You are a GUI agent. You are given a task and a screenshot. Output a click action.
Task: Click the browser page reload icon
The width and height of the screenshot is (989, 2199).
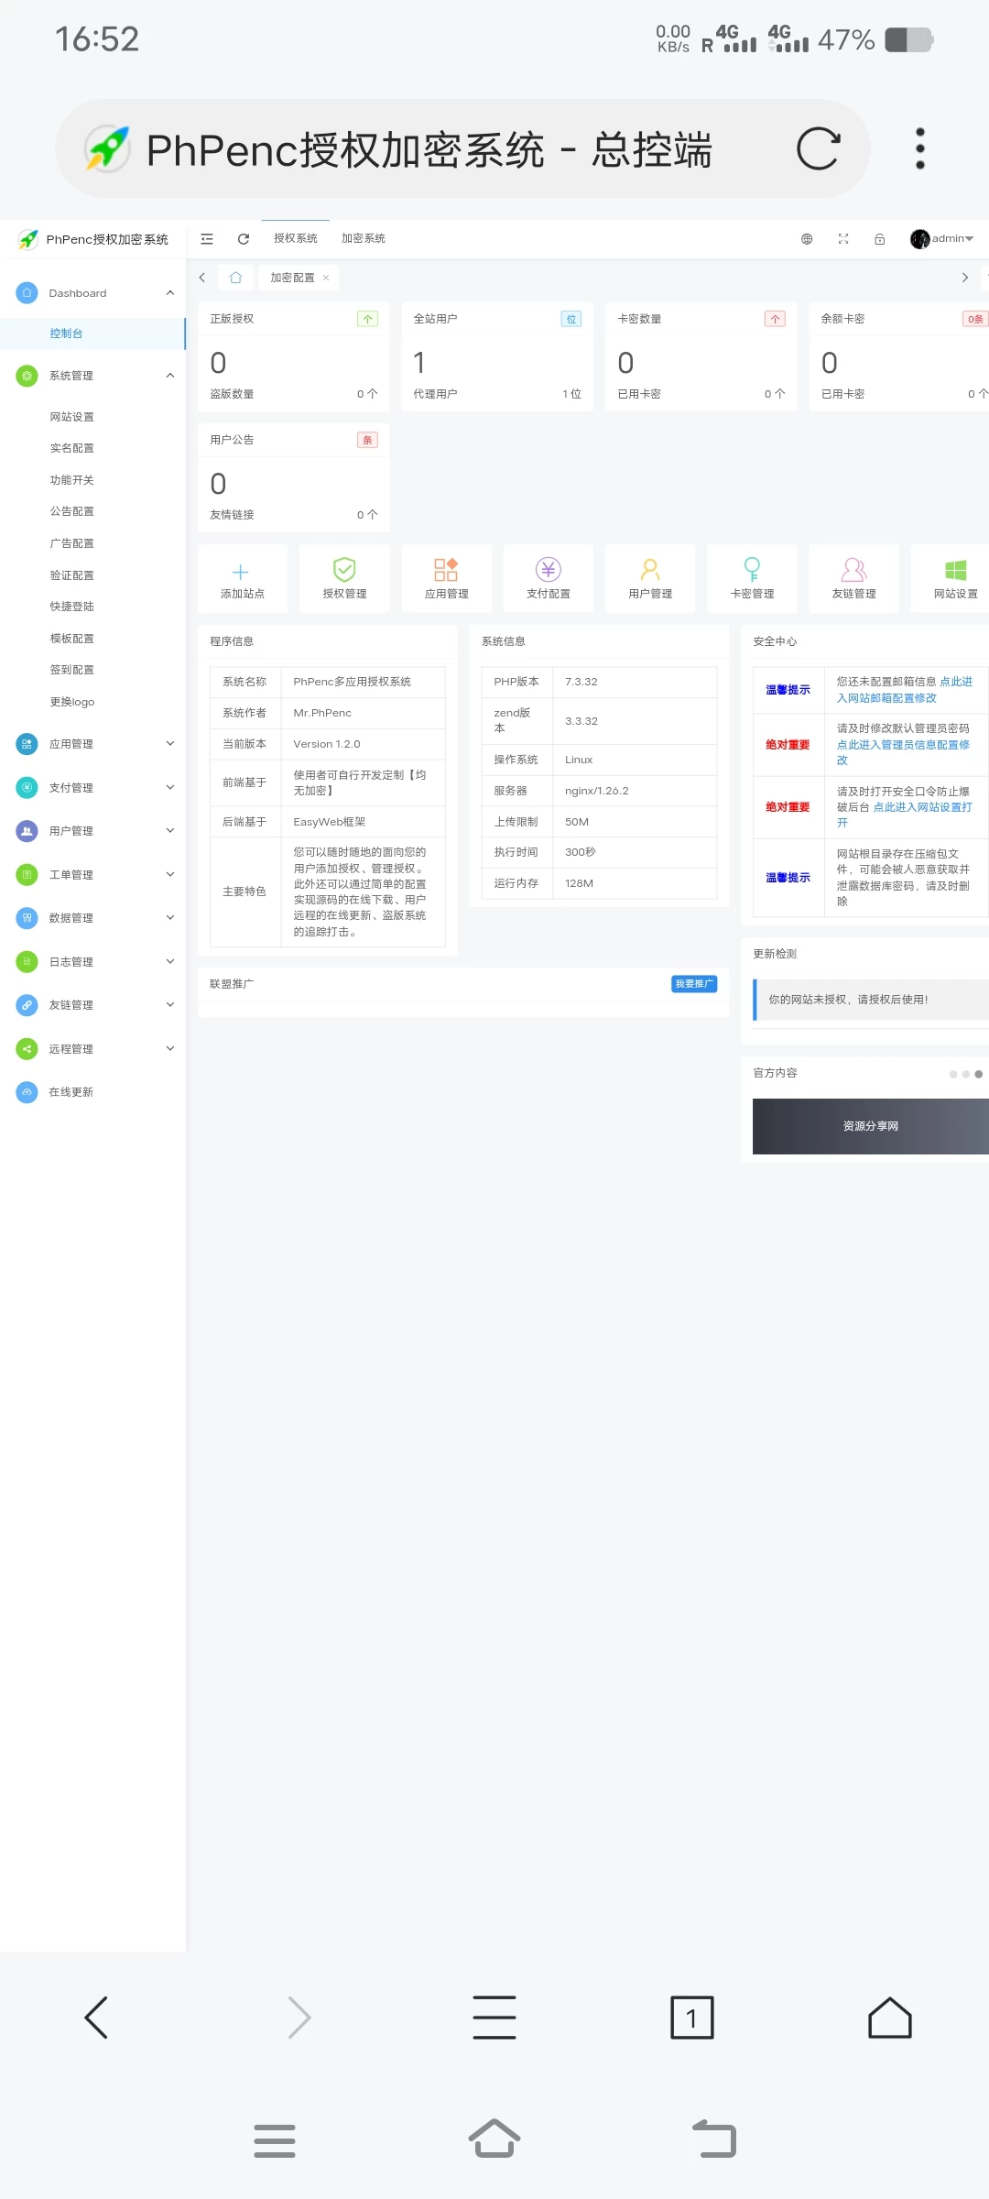pos(818,148)
